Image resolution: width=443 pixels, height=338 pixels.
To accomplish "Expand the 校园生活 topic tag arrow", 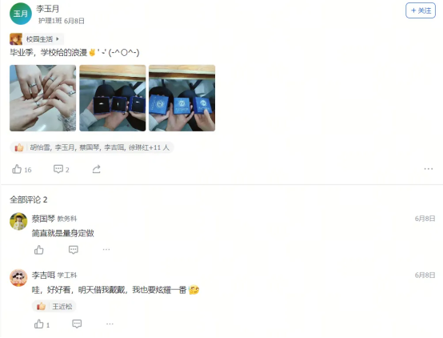I will pos(58,38).
